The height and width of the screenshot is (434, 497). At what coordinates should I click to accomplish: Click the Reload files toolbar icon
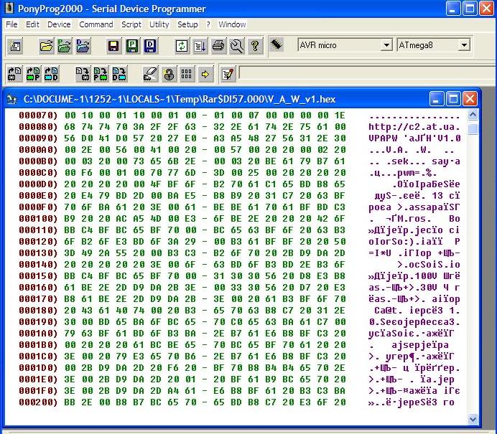click(x=182, y=46)
